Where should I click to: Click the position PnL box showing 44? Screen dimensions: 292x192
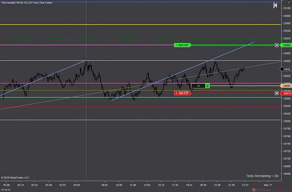point(199,86)
